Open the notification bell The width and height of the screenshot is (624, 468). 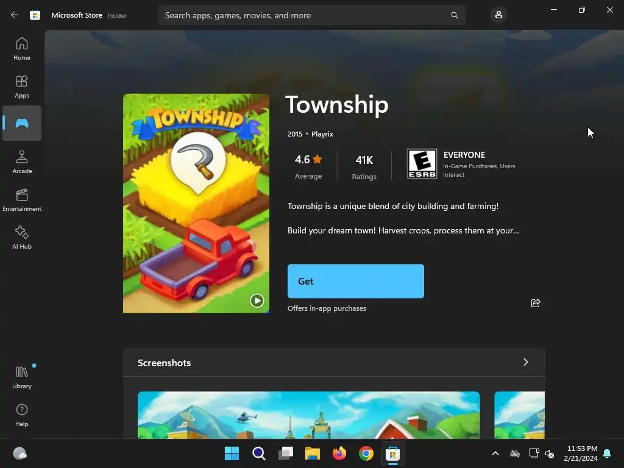coord(608,453)
